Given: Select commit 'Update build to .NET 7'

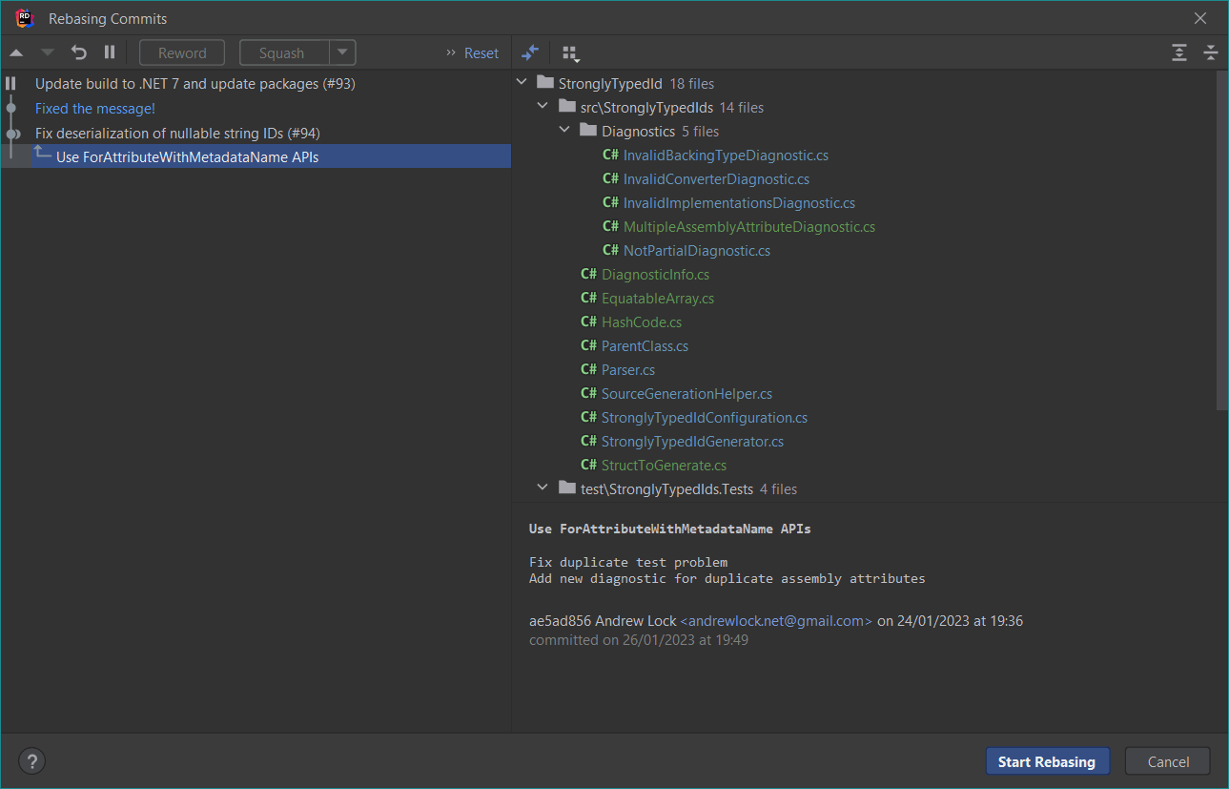Looking at the screenshot, I should click(x=195, y=84).
